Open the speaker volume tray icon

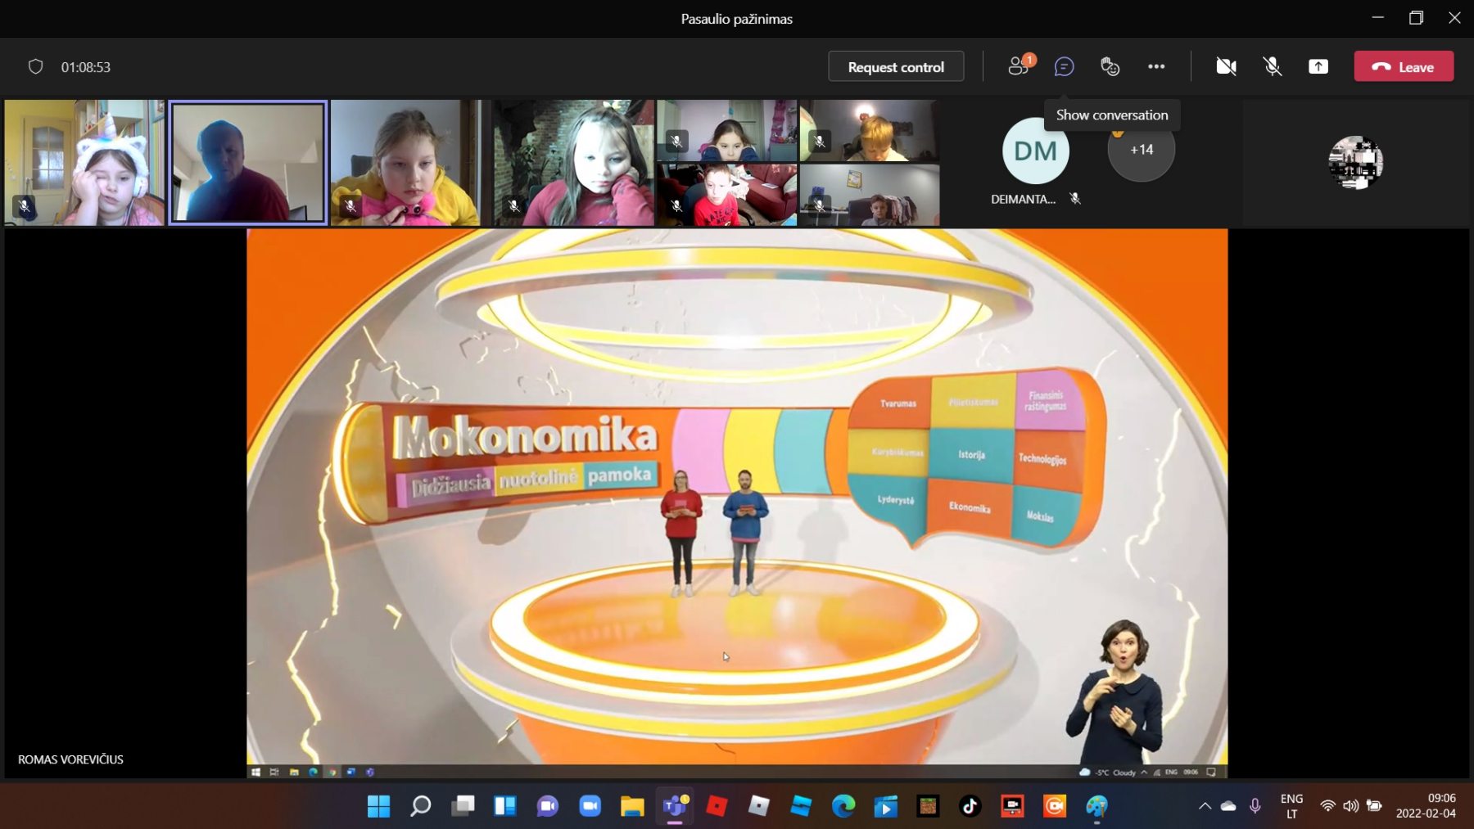pyautogui.click(x=1350, y=806)
